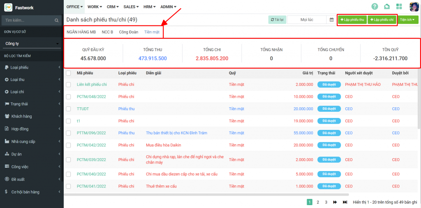Open the SALES menu
This screenshot has height=208, width=421.
click(132, 7)
